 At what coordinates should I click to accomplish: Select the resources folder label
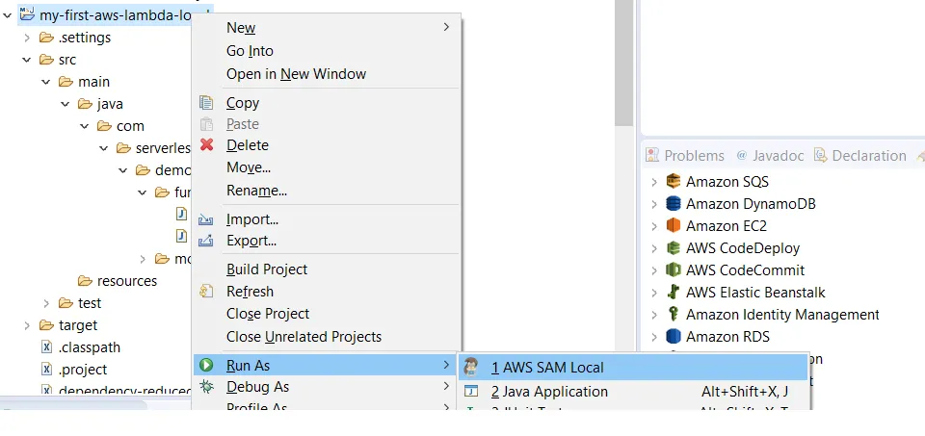click(127, 280)
